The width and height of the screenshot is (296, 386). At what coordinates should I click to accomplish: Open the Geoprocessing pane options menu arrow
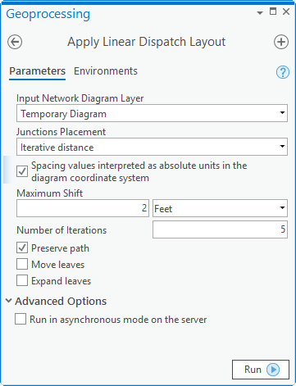click(x=260, y=12)
